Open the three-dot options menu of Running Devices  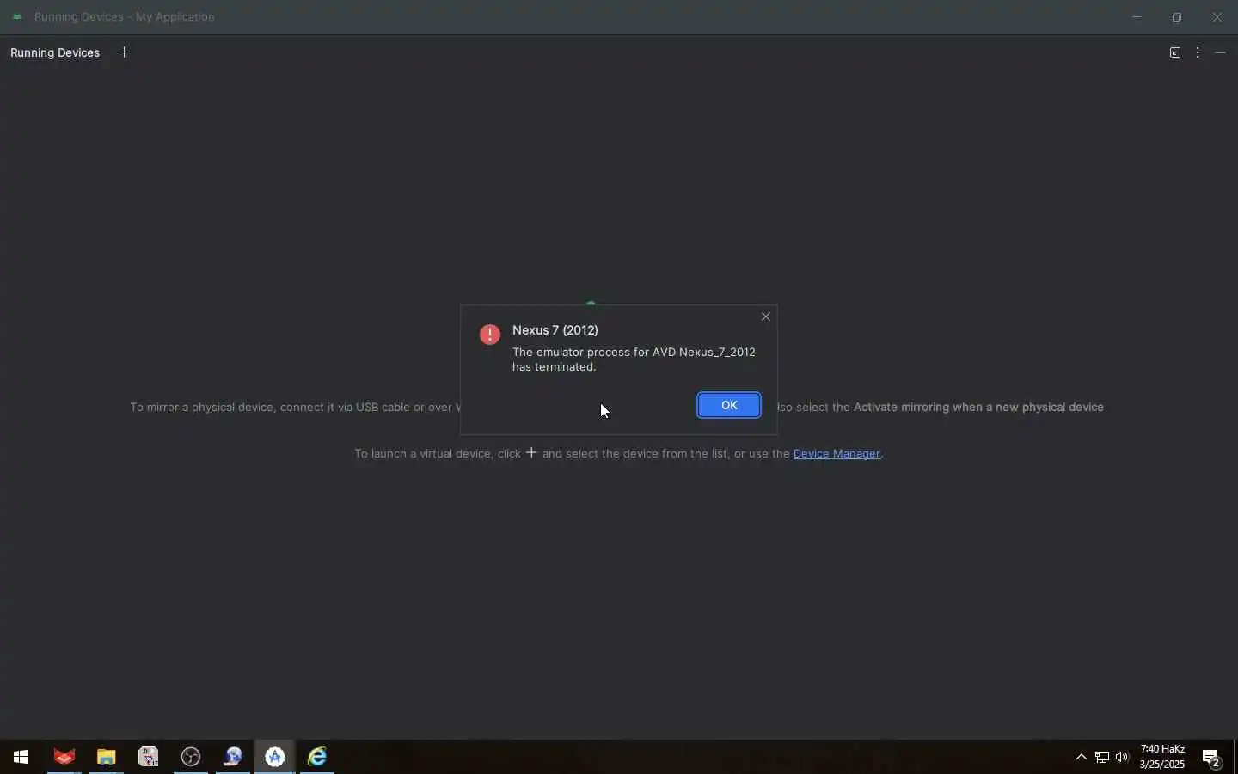[1198, 52]
